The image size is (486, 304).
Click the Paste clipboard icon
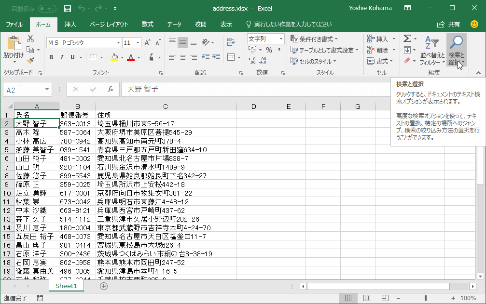tap(14, 43)
